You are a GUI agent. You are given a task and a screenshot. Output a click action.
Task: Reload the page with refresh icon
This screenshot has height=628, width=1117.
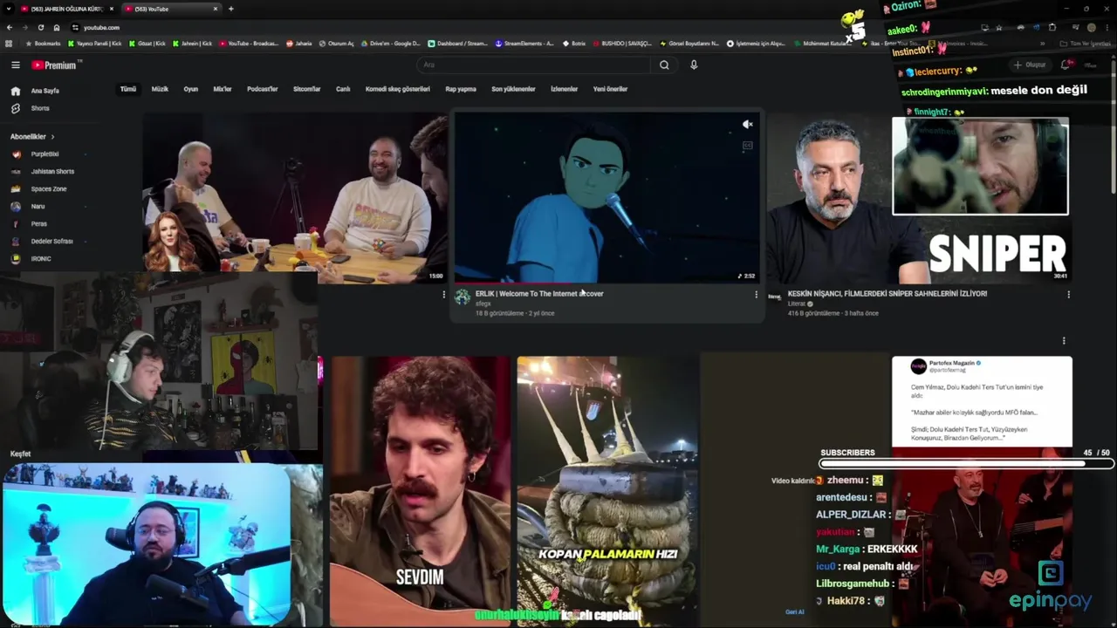pyautogui.click(x=40, y=27)
